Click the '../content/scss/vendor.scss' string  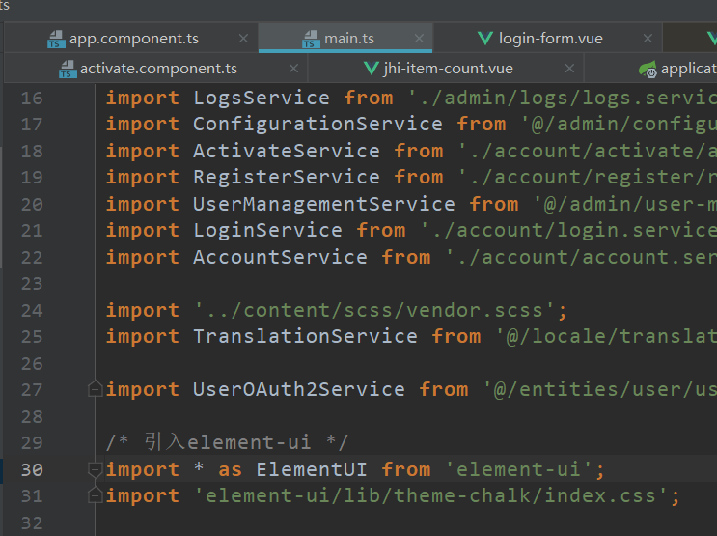pyautogui.click(x=375, y=311)
